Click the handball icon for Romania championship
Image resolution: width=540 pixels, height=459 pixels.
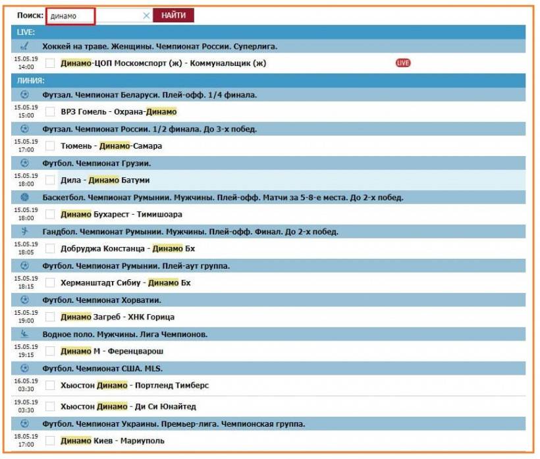pos(25,231)
